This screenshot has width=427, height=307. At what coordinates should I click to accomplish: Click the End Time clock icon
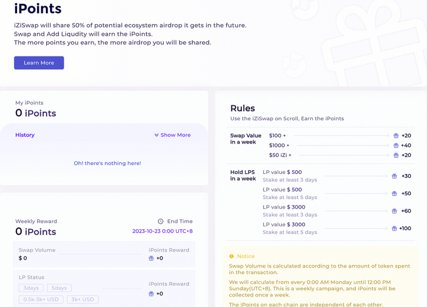pyautogui.click(x=161, y=221)
